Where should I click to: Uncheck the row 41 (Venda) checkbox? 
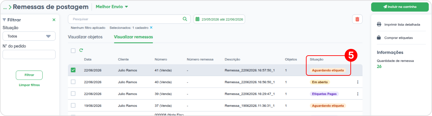pos(73,70)
